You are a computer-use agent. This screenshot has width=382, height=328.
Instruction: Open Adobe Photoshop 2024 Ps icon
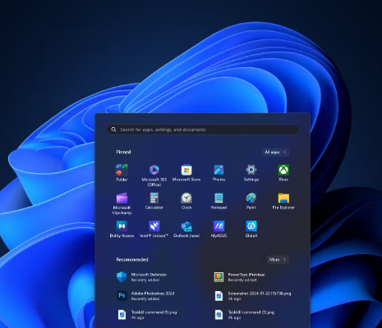pyautogui.click(x=122, y=295)
